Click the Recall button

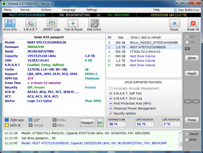tap(192, 73)
